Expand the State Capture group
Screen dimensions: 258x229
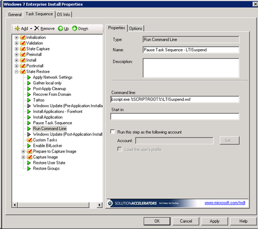[17, 49]
